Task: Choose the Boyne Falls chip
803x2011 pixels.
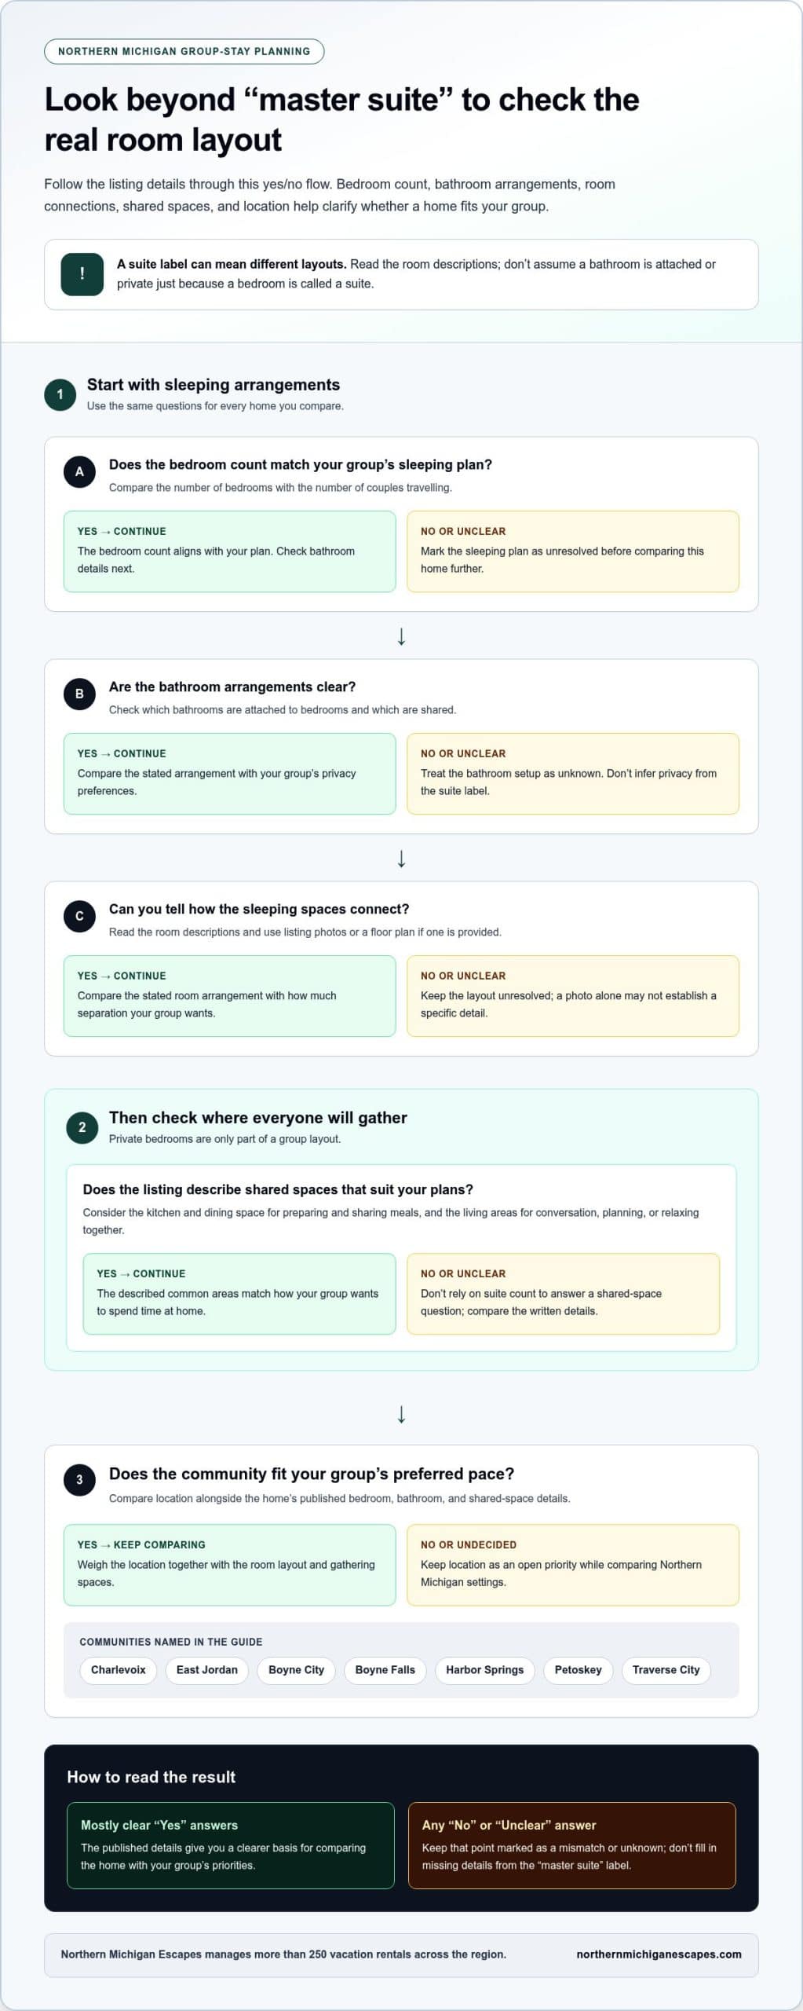Action: pos(385,1670)
